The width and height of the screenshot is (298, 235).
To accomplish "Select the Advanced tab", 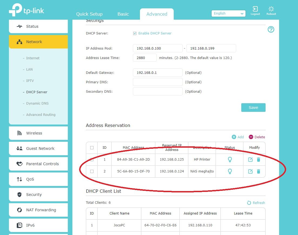I will pos(157,14).
